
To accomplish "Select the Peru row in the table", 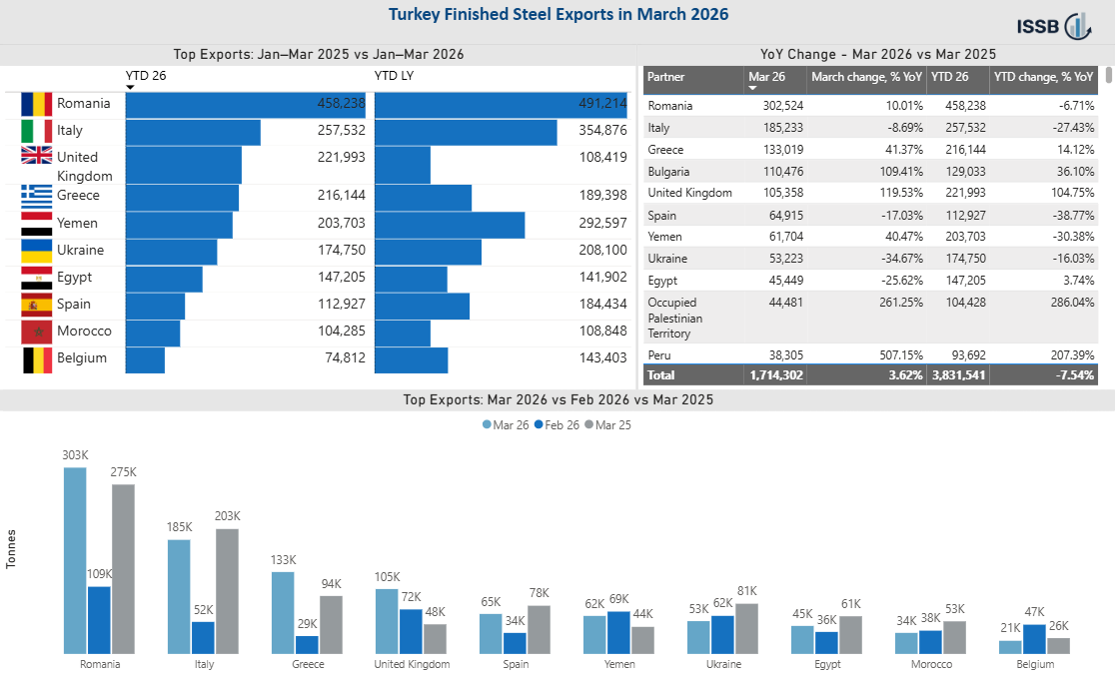I will 870,354.
